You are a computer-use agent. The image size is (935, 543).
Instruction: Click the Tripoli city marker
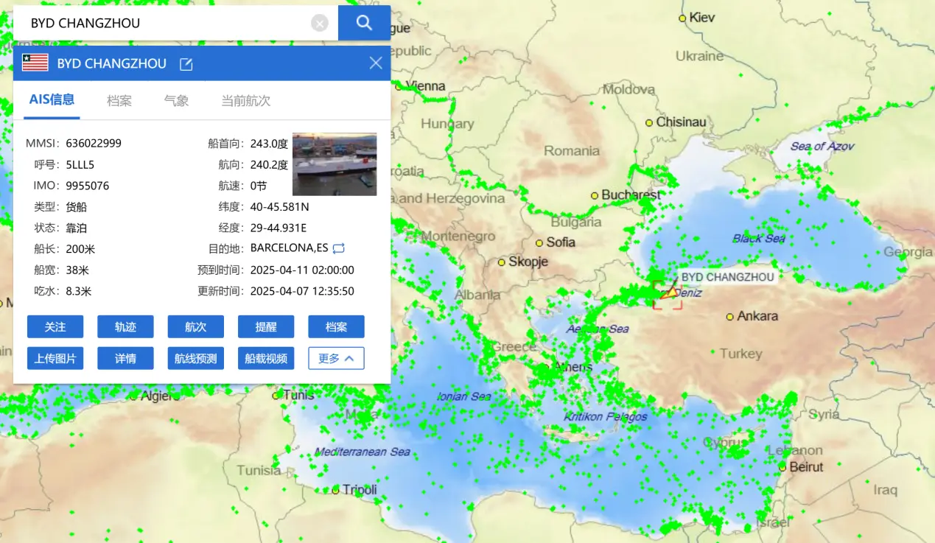[336, 490]
